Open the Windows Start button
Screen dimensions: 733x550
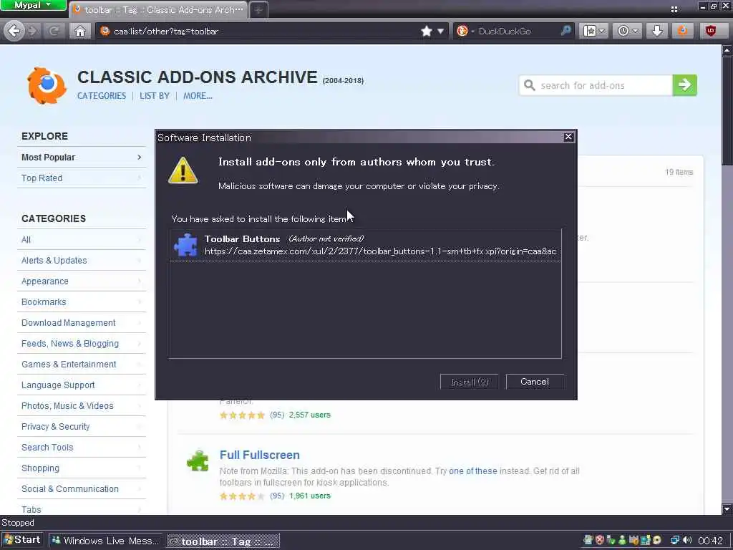[x=22, y=540]
